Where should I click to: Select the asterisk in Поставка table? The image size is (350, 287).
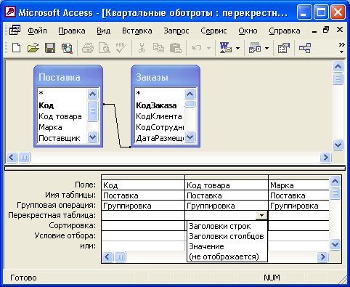point(41,94)
